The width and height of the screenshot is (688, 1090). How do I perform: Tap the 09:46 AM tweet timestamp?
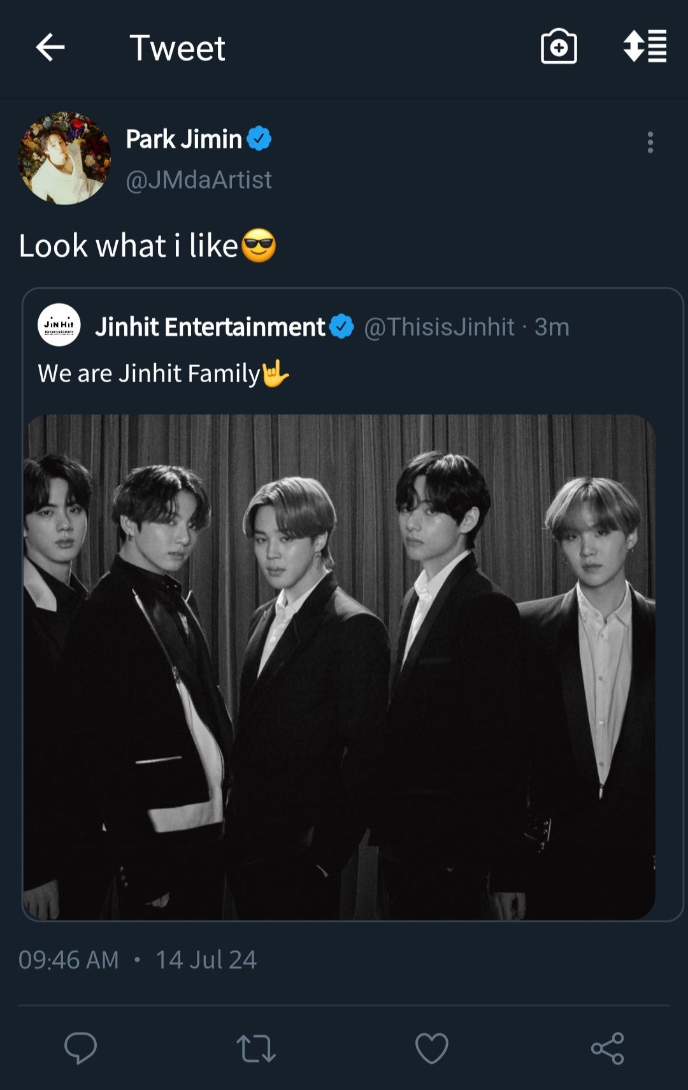pyautogui.click(x=69, y=959)
